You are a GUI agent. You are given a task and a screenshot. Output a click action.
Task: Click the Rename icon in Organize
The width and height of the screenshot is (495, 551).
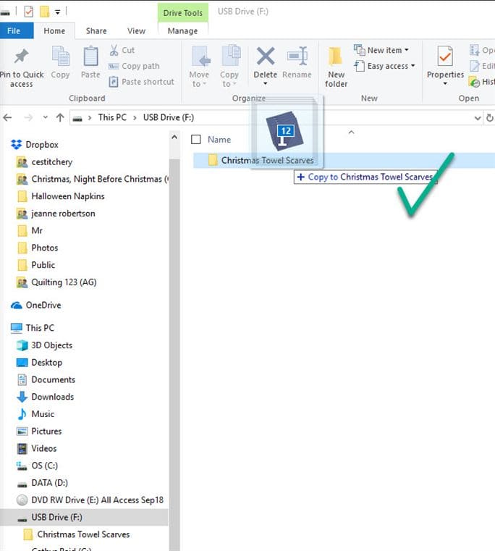click(297, 57)
